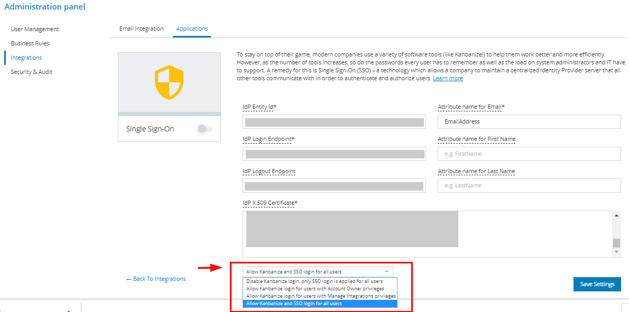This screenshot has height=312, width=629.
Task: Click the Attribute name for Email* label
Action: coord(471,107)
